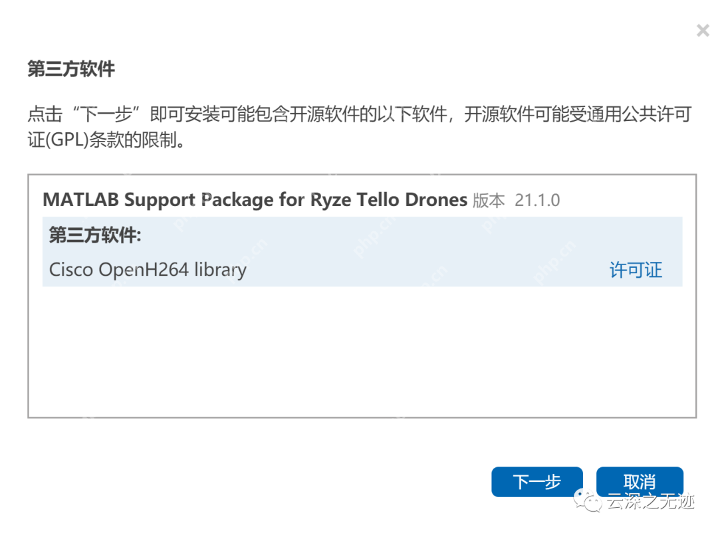Select the Cisco OpenH264 library entry
Image resolution: width=718 pixels, height=533 pixels.
148,270
